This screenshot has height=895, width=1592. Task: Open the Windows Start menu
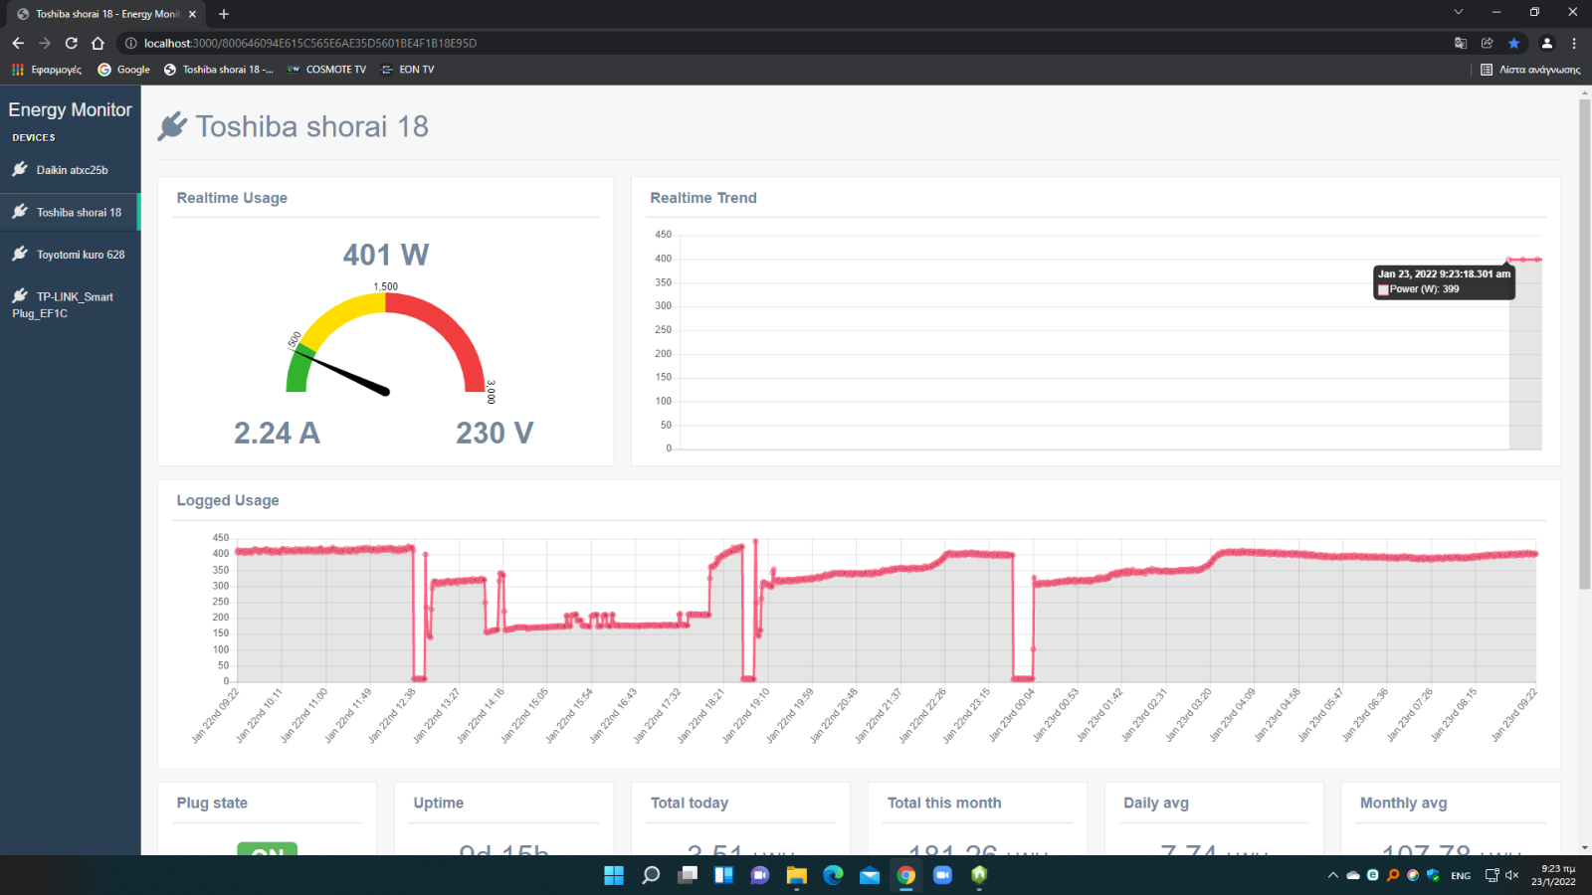coord(614,875)
